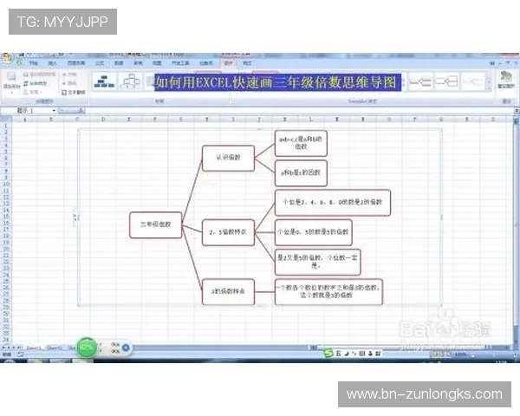Screen dimensions: 520x416
Task: Open the Design tab in the ribbon
Action: [228, 63]
